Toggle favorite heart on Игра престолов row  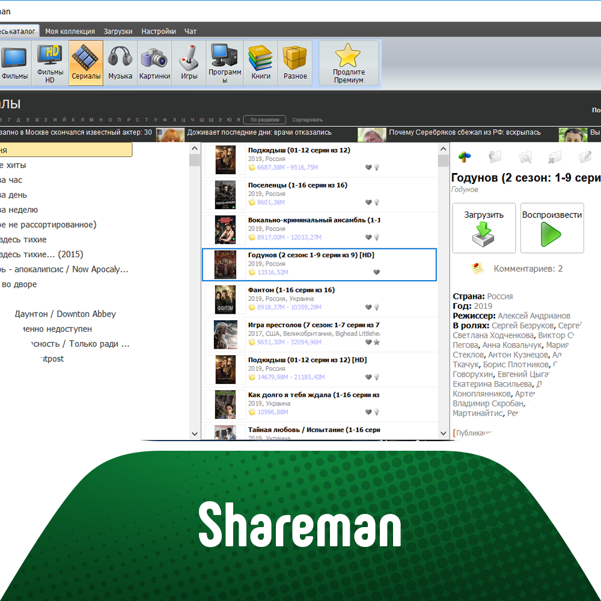368,343
